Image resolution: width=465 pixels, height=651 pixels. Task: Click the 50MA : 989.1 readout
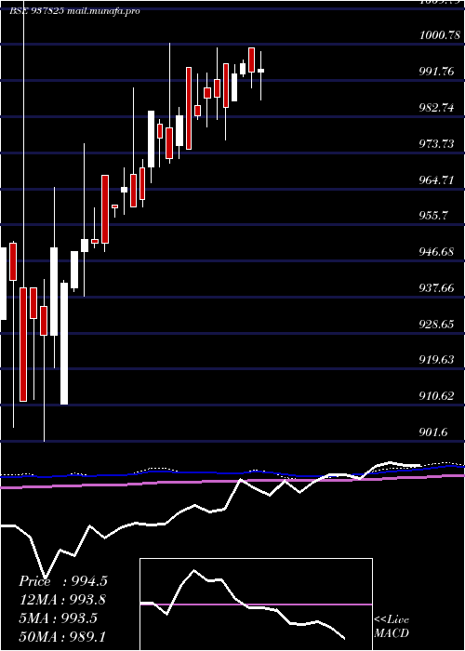tap(62, 637)
